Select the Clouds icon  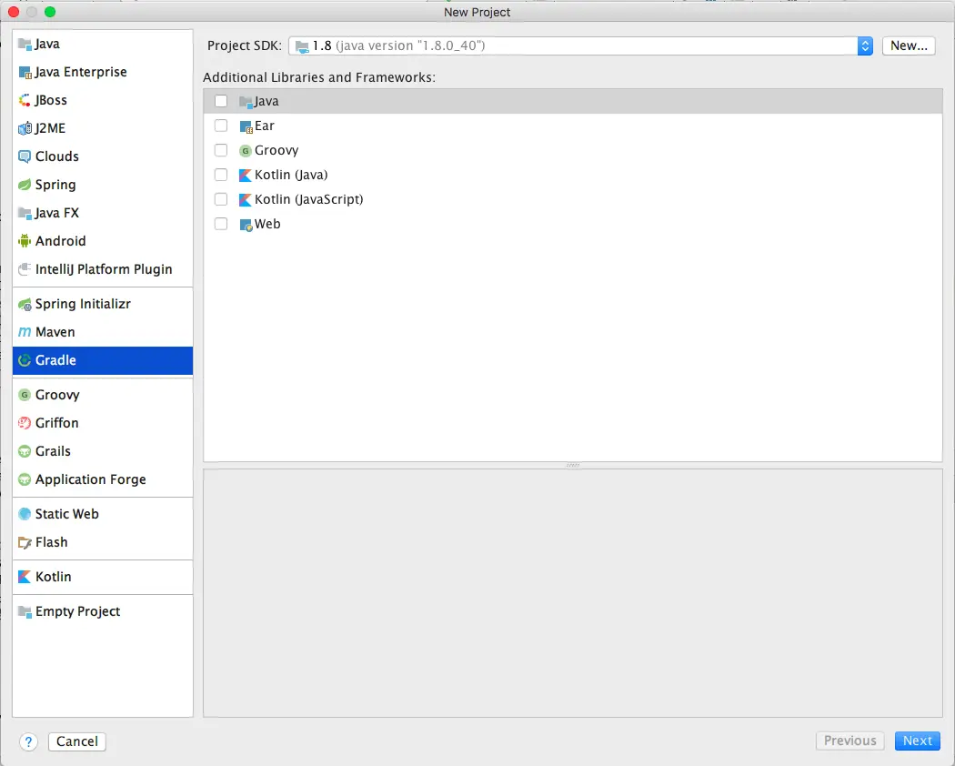click(x=25, y=156)
